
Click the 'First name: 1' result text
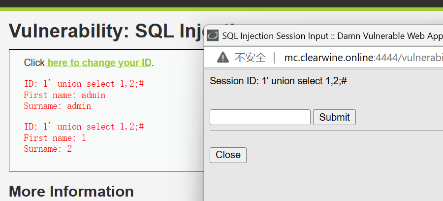pyautogui.click(x=55, y=138)
